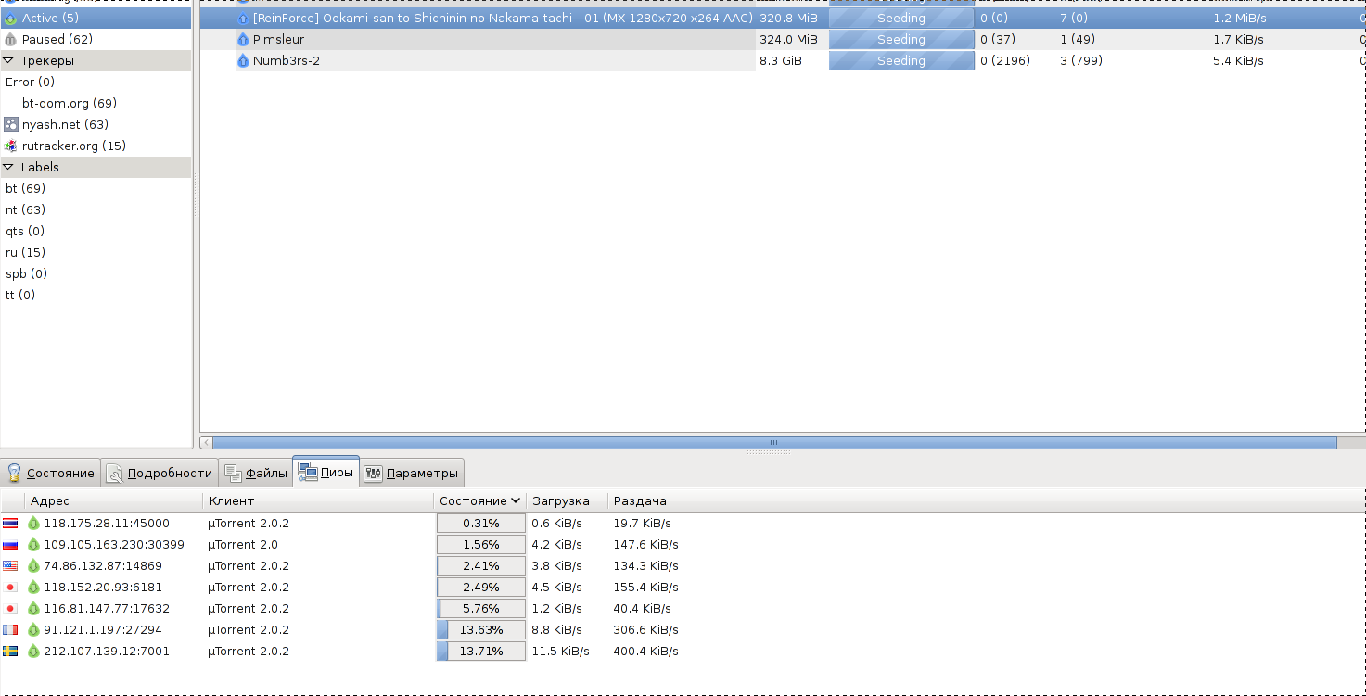
Task: Open the Пиры tab
Action: 326,472
